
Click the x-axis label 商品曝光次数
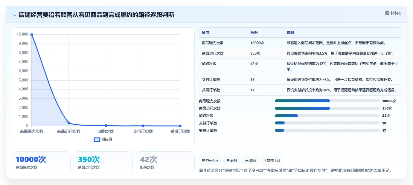point(32,131)
